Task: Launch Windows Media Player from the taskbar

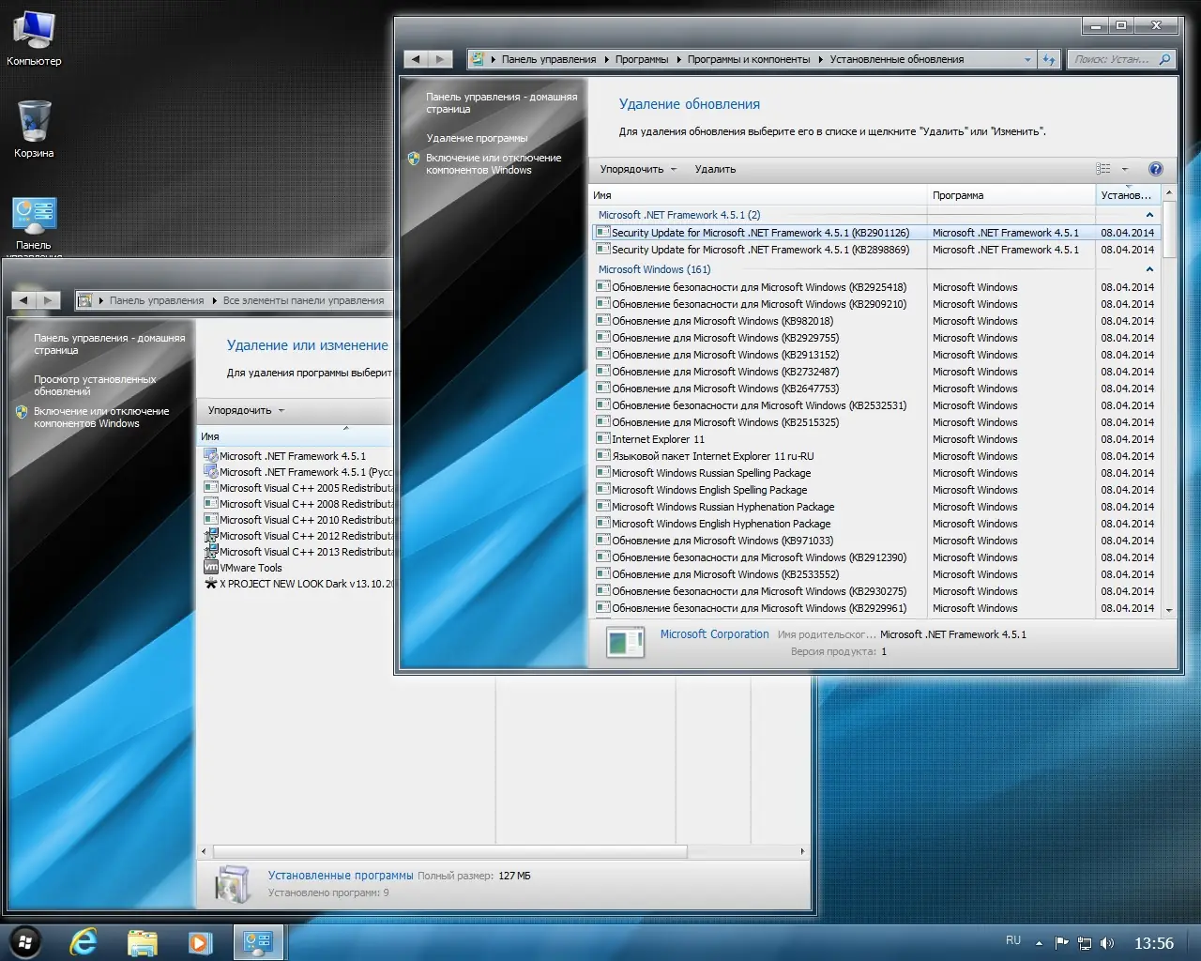Action: [x=200, y=941]
